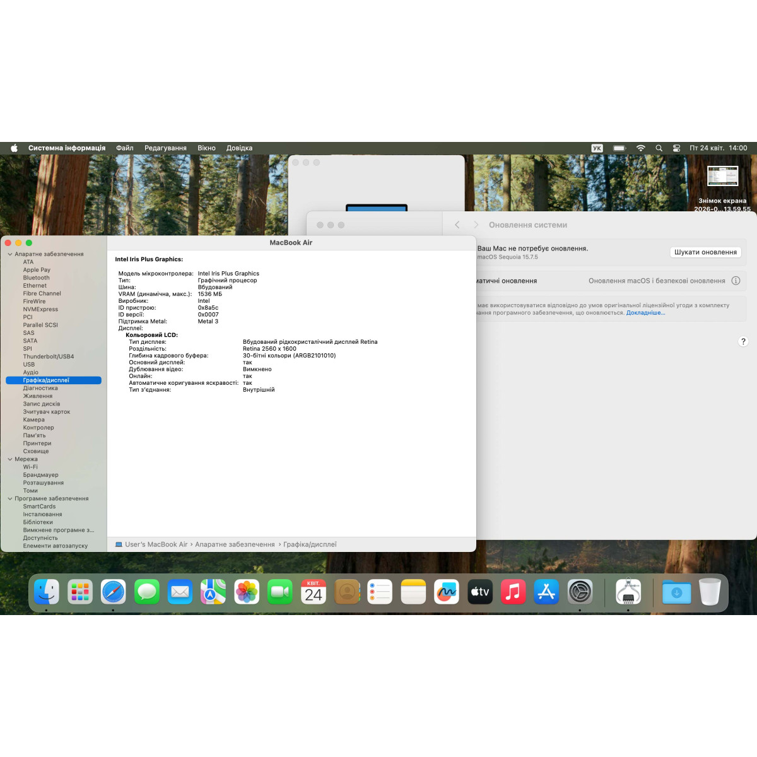
Task: Collapse the Мережа section
Action: 10,459
